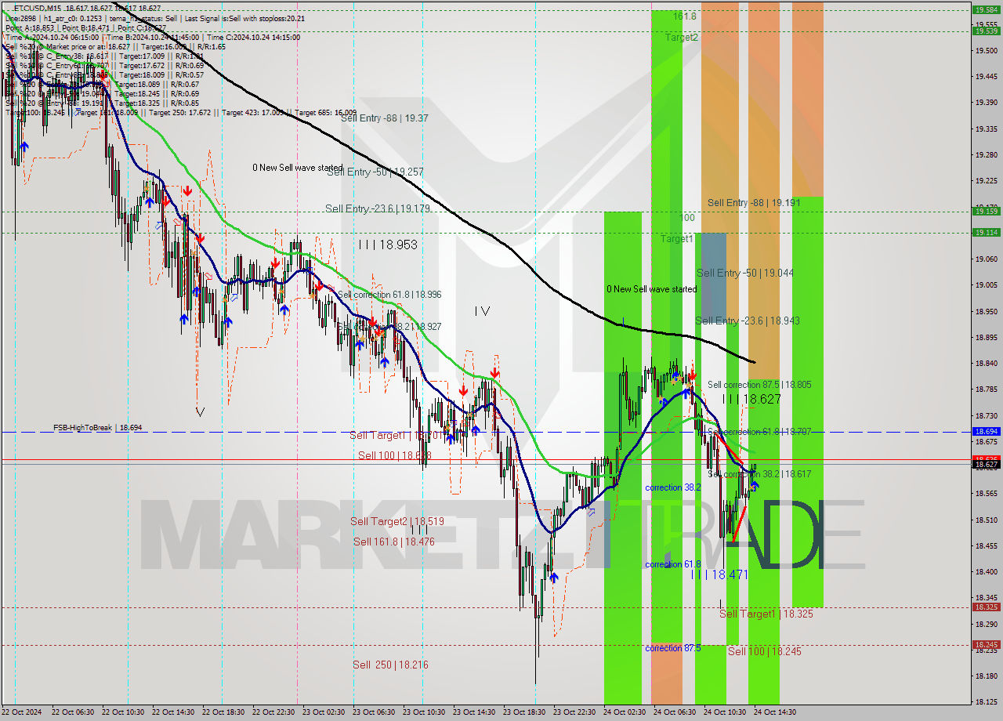
Task: Select the 'Sell 250 | 18.216' label
Action: 390,665
